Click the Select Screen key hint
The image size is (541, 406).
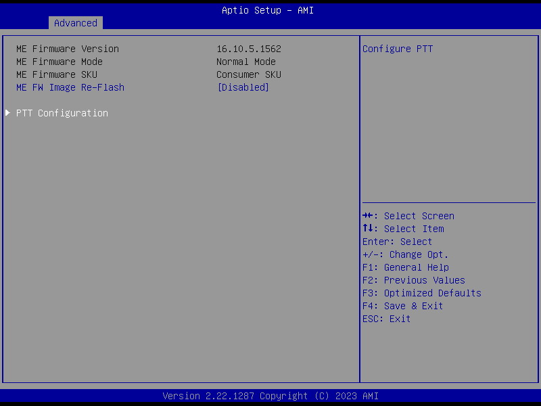[408, 216]
